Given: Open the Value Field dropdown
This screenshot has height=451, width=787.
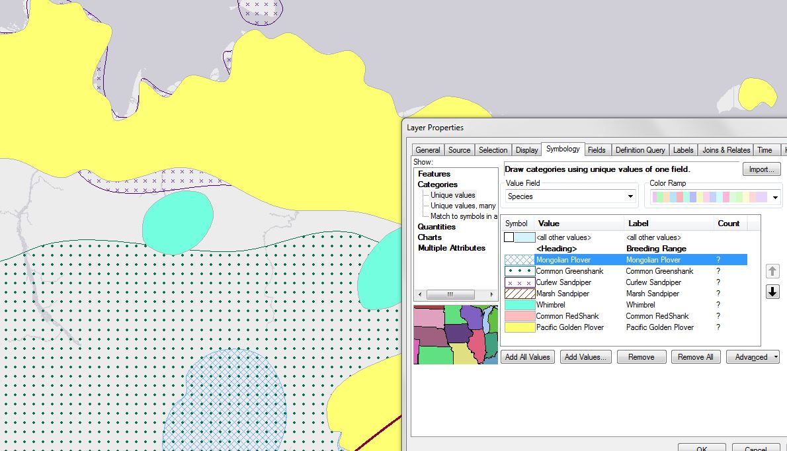Looking at the screenshot, I should point(630,196).
